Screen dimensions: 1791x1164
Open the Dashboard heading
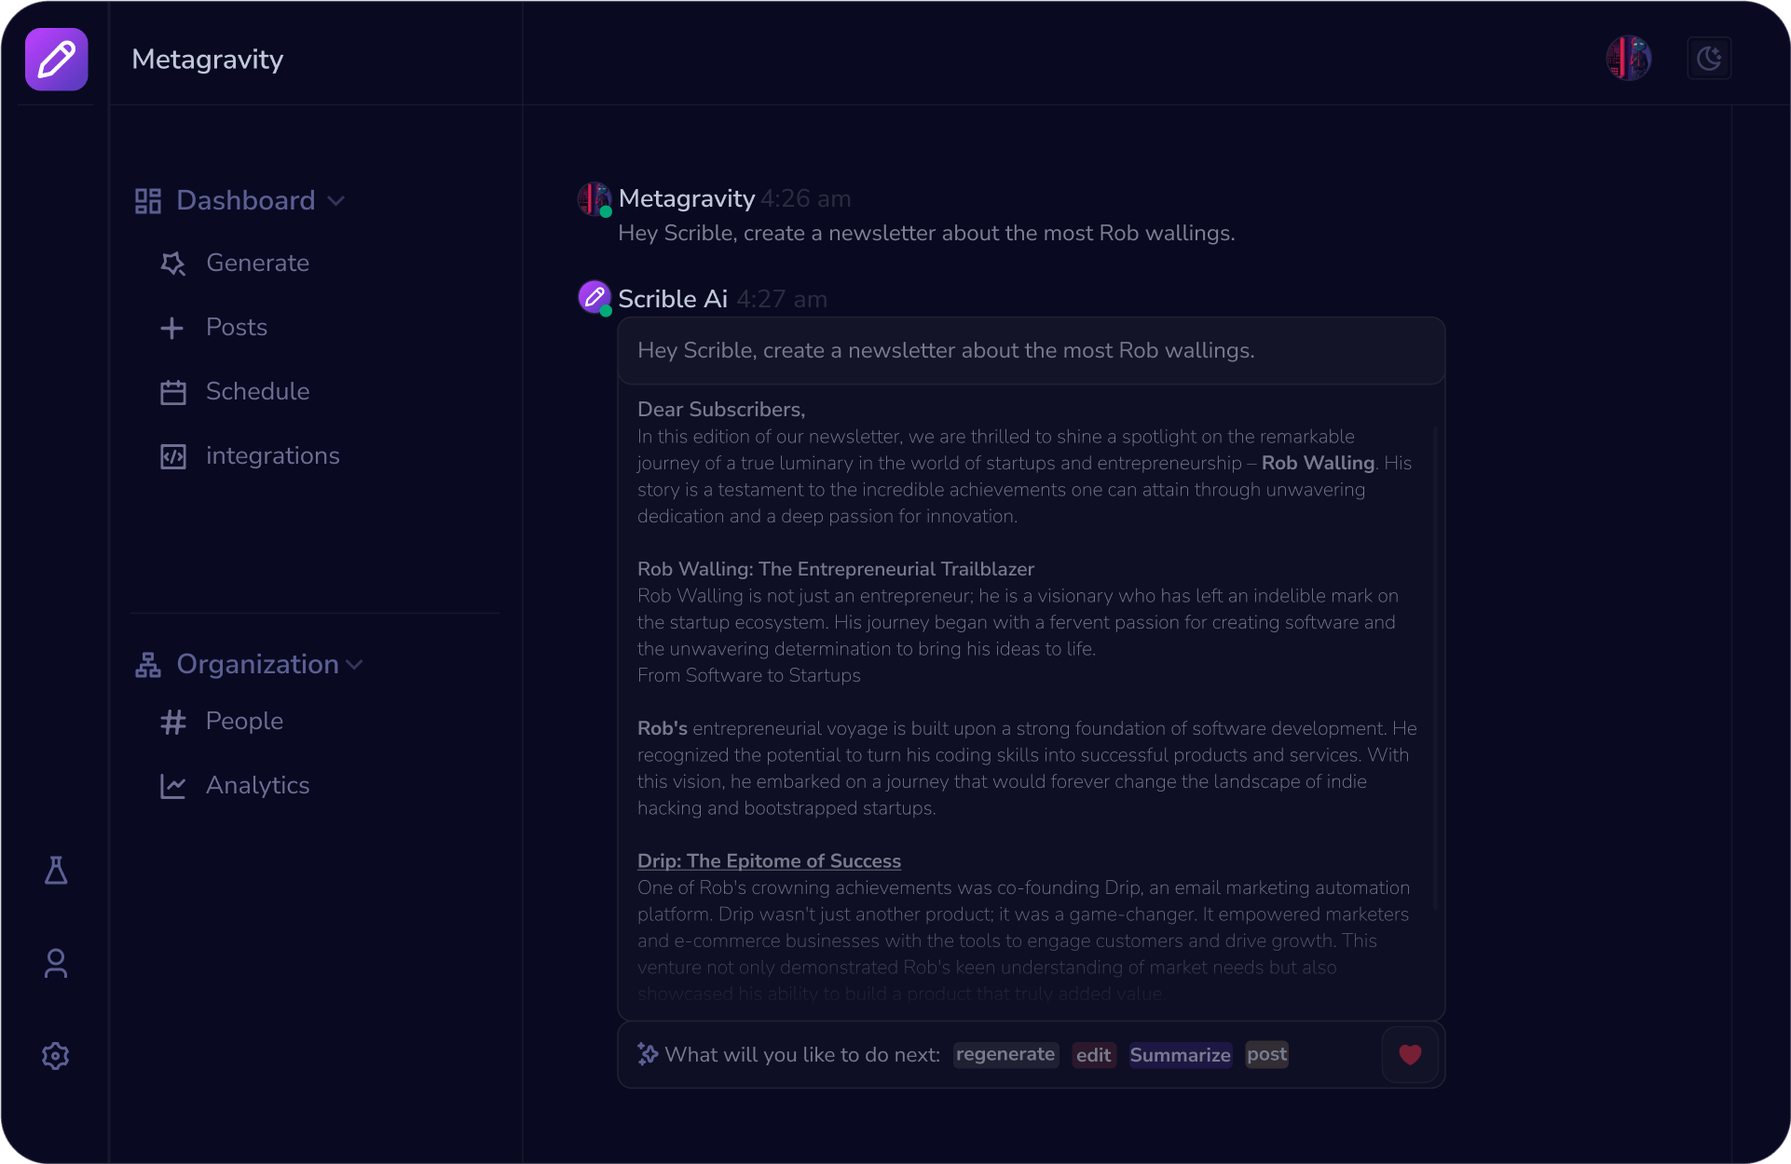tap(246, 200)
